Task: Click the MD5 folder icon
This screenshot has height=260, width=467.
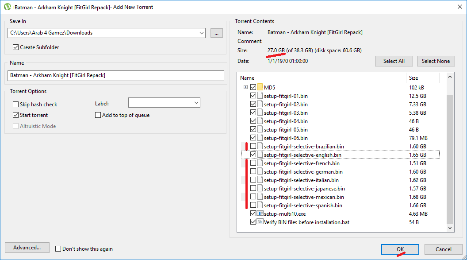Action: (x=260, y=87)
